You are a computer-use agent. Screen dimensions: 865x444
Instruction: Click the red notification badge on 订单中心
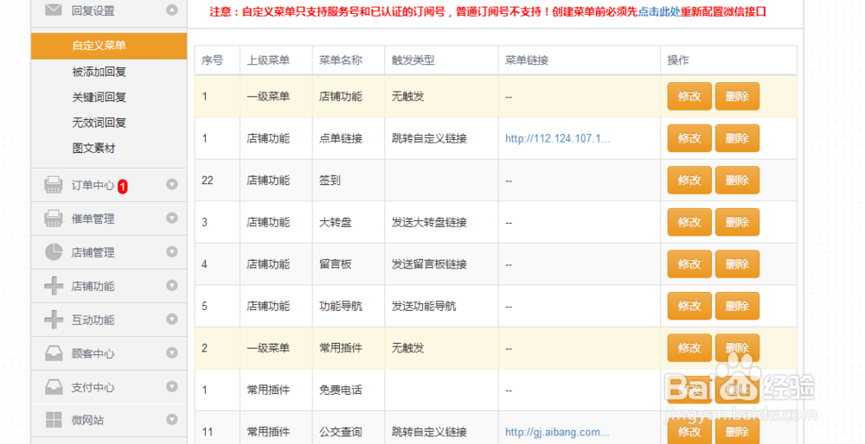pyautogui.click(x=123, y=187)
